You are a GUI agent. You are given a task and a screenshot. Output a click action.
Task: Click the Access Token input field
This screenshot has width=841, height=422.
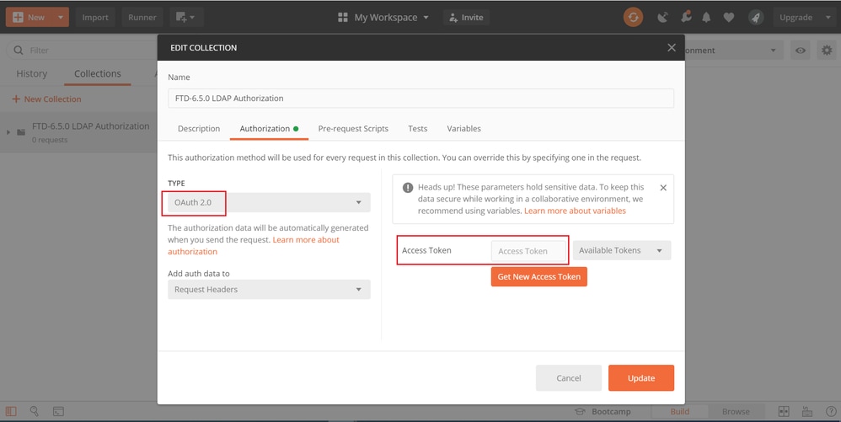pos(528,251)
